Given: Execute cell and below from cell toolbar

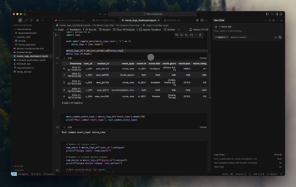Looking at the screenshot, I should 186,35.
